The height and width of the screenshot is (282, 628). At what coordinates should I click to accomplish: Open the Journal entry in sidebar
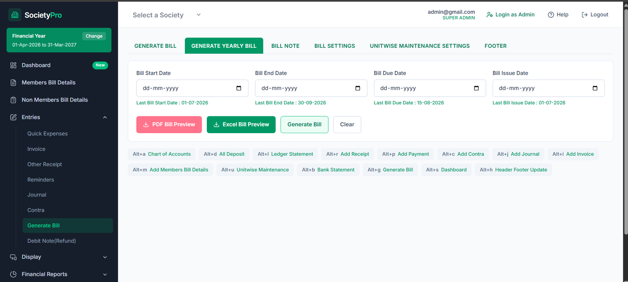coord(37,195)
